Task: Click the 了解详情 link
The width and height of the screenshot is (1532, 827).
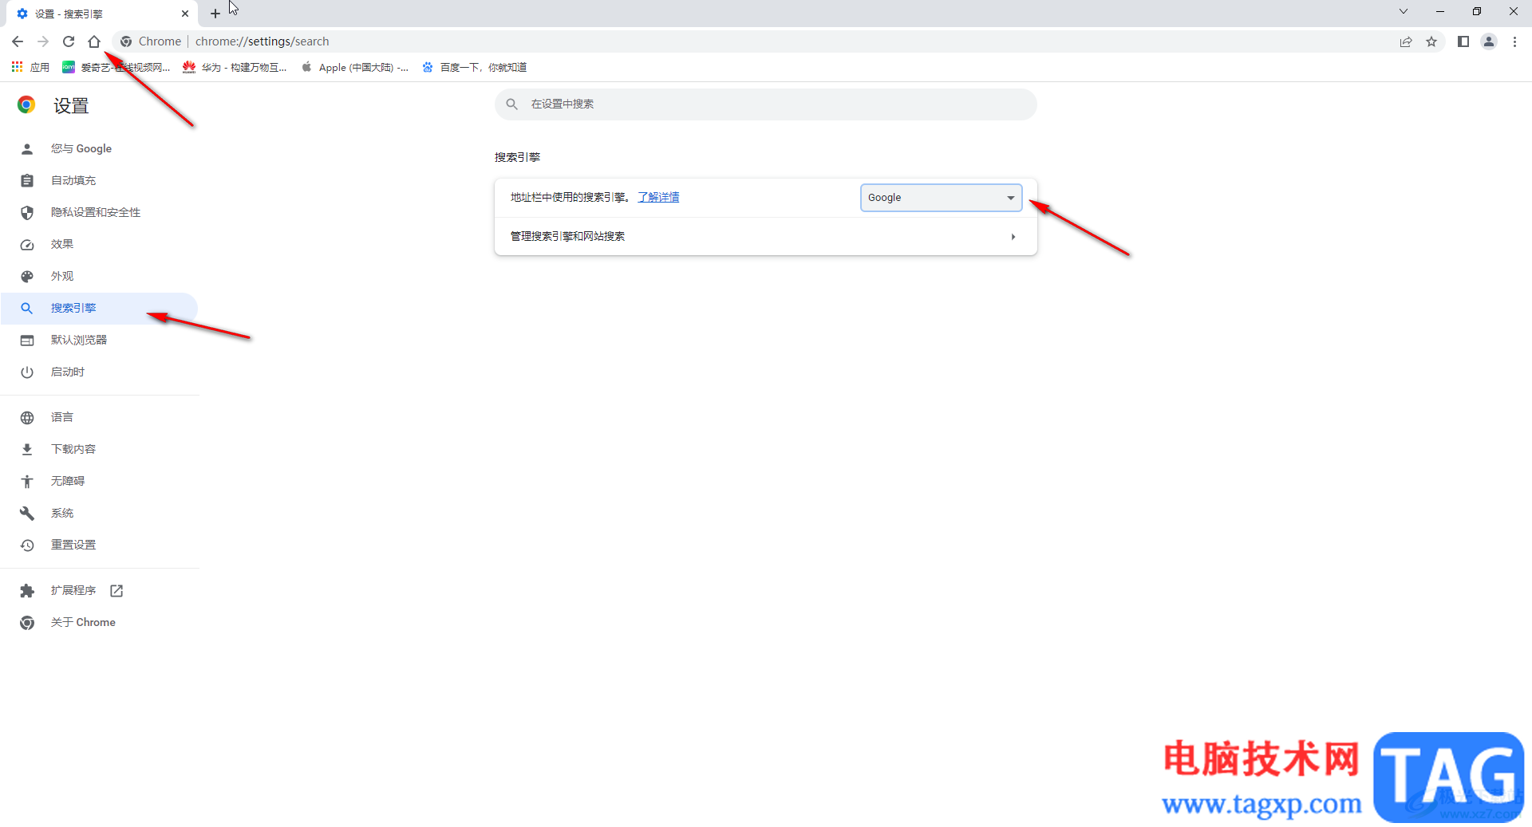Action: (658, 197)
